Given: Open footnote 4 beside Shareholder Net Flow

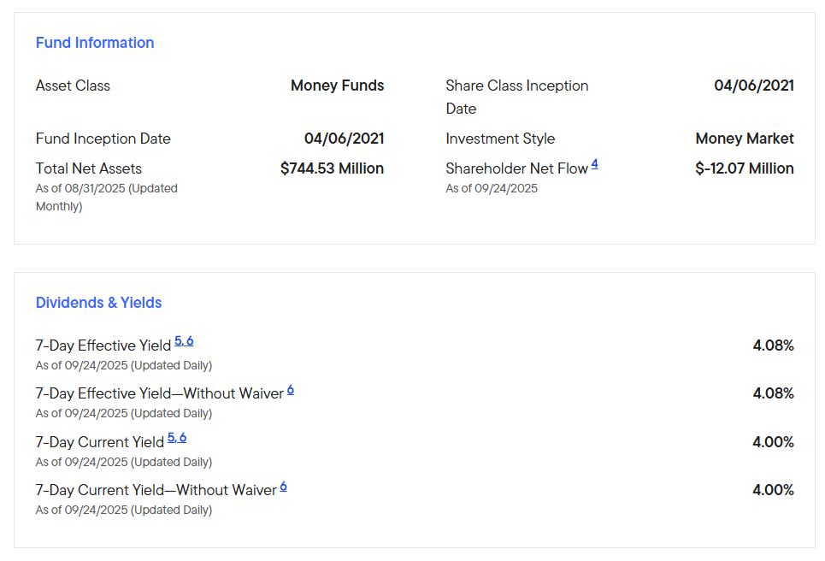Looking at the screenshot, I should click(594, 164).
